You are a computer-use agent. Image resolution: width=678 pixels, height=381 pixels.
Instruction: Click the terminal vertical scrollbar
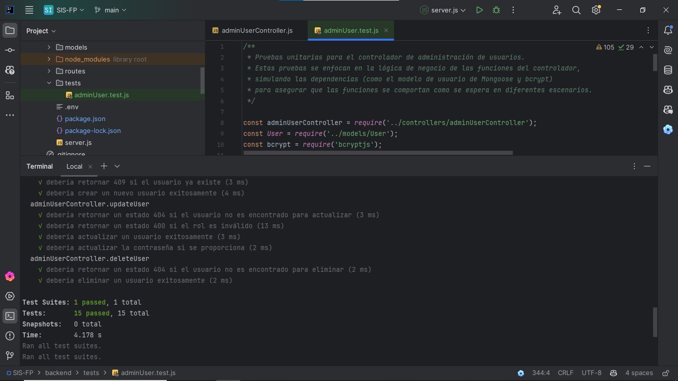(655, 322)
